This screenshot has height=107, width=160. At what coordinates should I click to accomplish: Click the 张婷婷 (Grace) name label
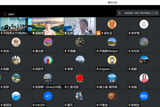pos(49,87)
